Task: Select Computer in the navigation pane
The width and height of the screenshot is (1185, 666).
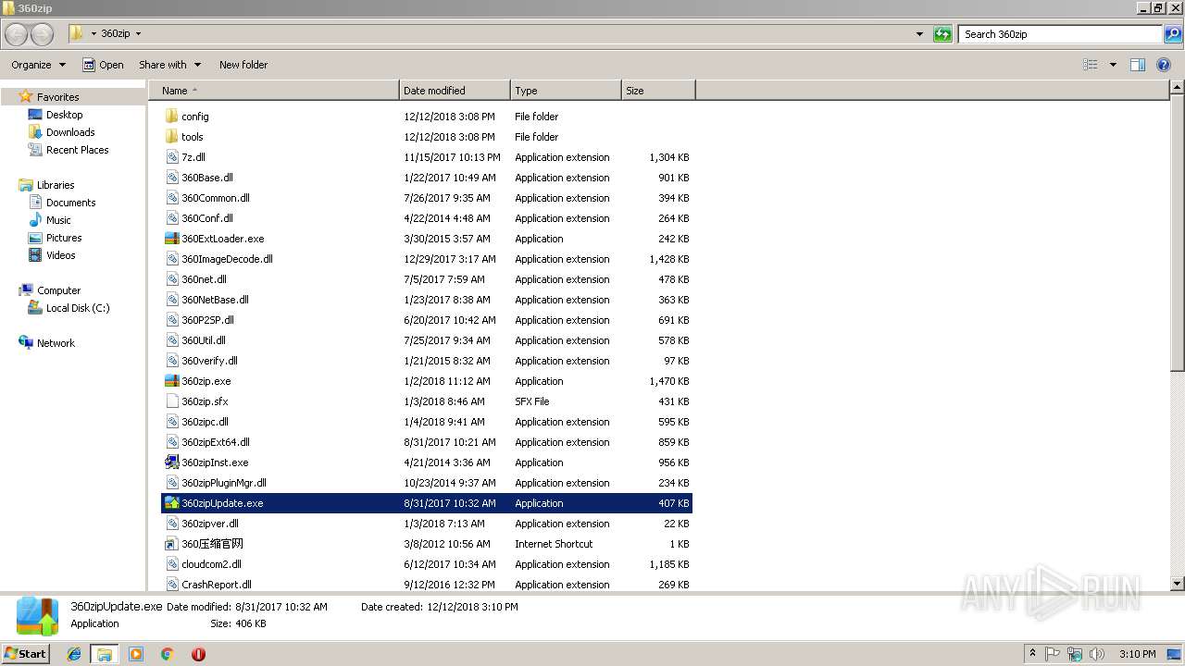Action: (58, 290)
